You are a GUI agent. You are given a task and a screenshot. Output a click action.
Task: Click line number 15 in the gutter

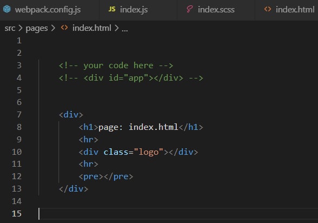click(x=17, y=213)
